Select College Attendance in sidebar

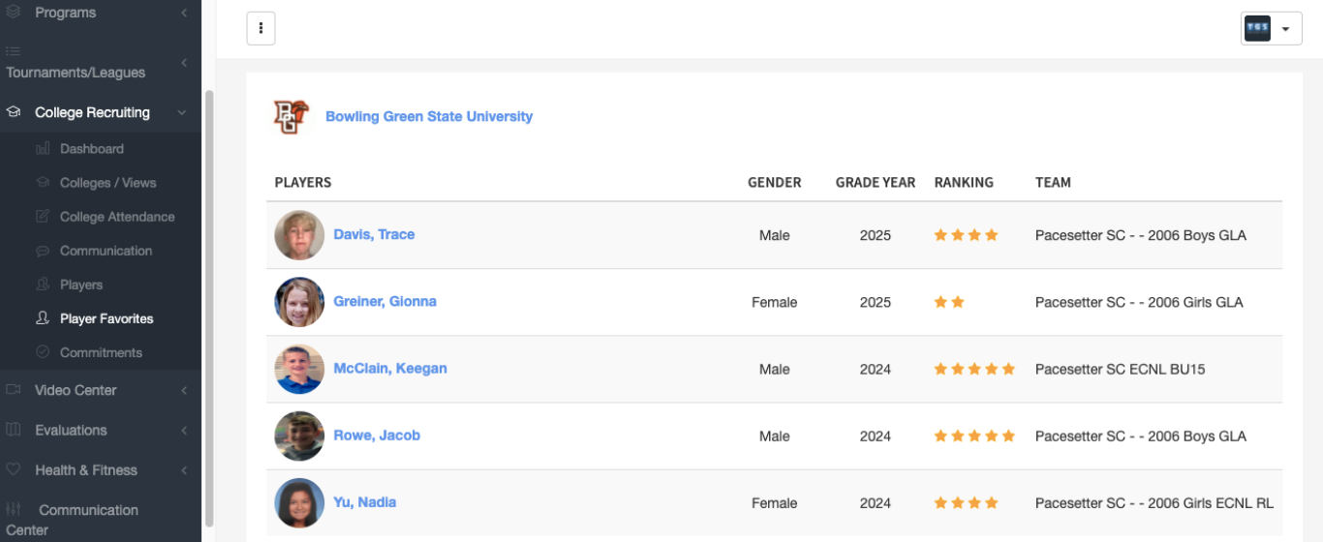tap(117, 217)
